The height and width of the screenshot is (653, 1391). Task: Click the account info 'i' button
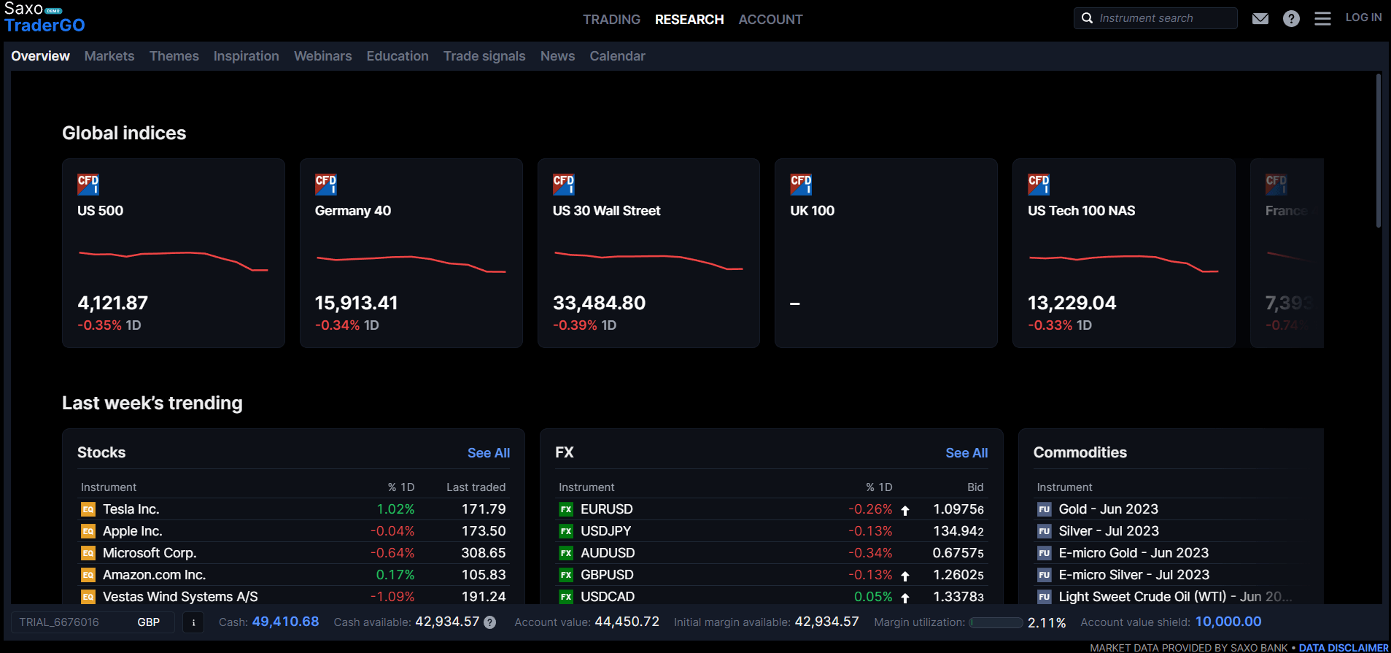[193, 622]
